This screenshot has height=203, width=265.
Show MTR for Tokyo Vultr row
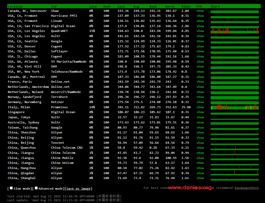(x=200, y=117)
